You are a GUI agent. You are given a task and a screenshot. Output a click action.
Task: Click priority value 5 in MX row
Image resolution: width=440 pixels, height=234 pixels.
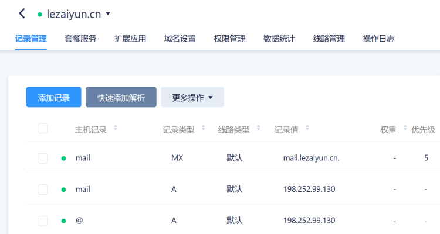coord(426,158)
